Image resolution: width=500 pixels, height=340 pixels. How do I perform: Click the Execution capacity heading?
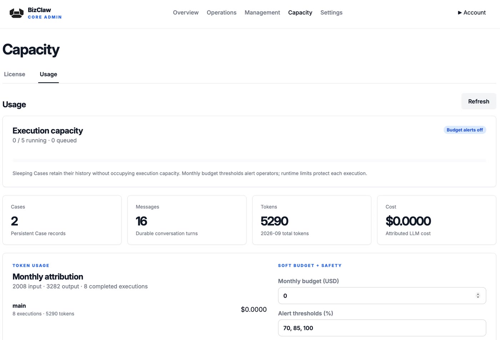point(47,131)
